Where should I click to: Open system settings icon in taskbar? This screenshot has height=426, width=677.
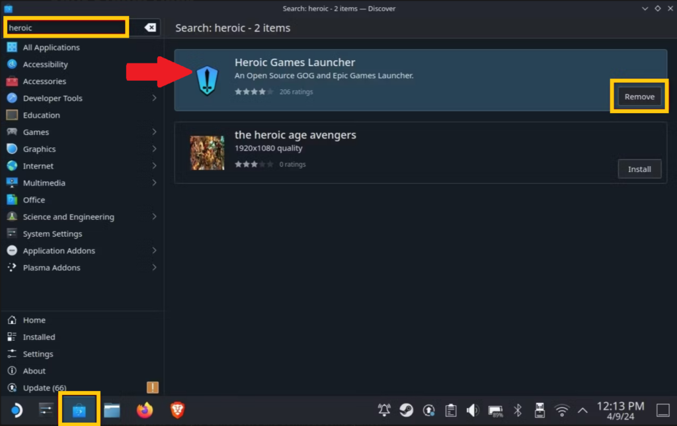point(46,409)
